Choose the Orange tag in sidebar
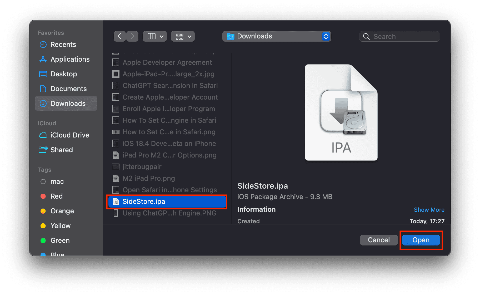Viewport: 480px width, 295px height. (x=62, y=211)
